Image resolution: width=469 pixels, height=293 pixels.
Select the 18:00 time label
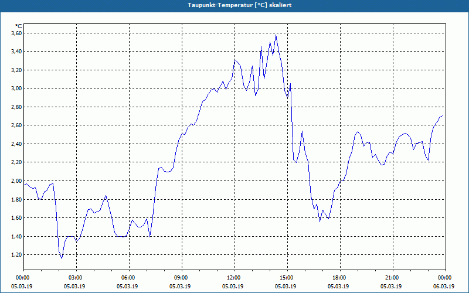[340, 278]
